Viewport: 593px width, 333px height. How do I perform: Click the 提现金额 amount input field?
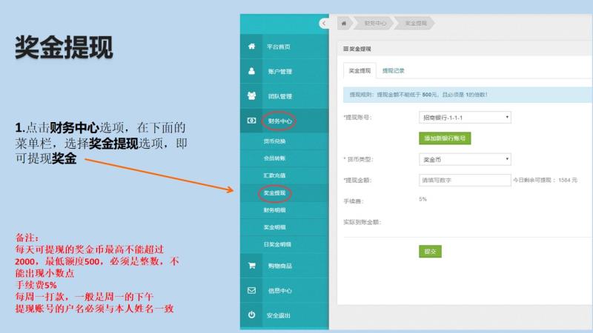tap(465, 180)
